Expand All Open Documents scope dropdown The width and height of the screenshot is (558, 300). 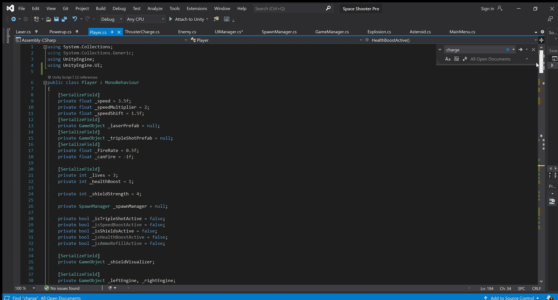pos(527,59)
